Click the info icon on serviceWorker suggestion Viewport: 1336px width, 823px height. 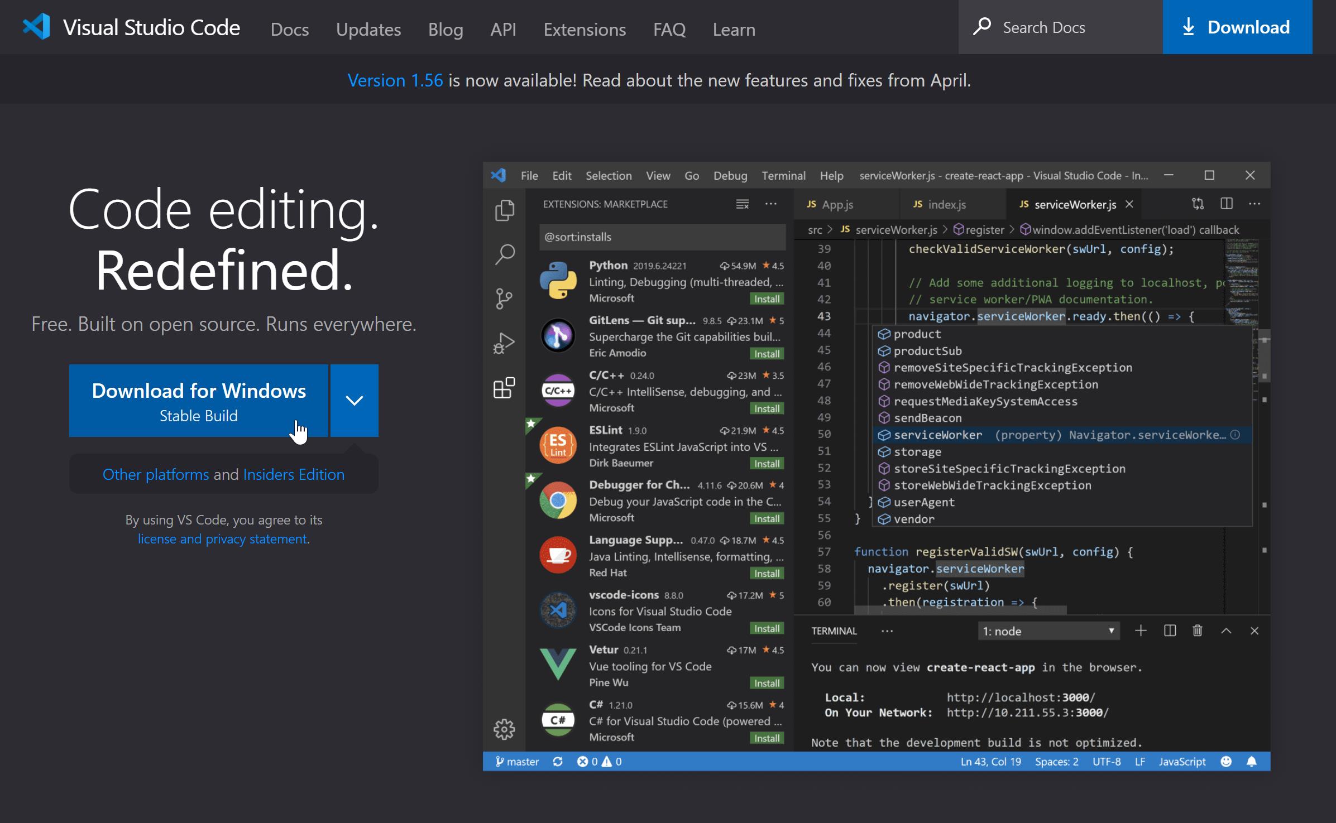(x=1236, y=435)
